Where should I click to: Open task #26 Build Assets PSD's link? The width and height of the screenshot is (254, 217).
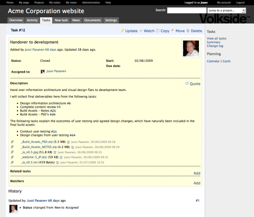point(53,114)
